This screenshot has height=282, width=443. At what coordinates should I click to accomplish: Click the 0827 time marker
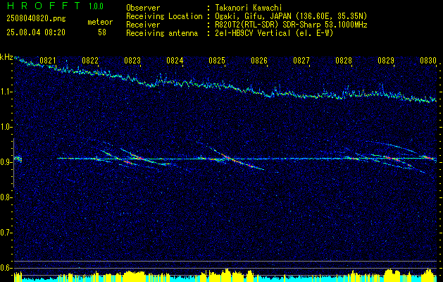301,60
